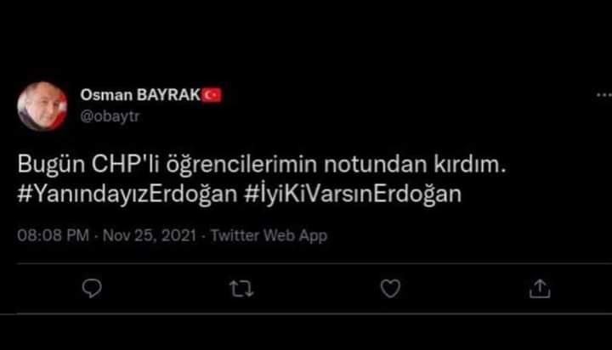Click the surname BAYRAK in the header
The image size is (612, 350).
[x=168, y=95]
